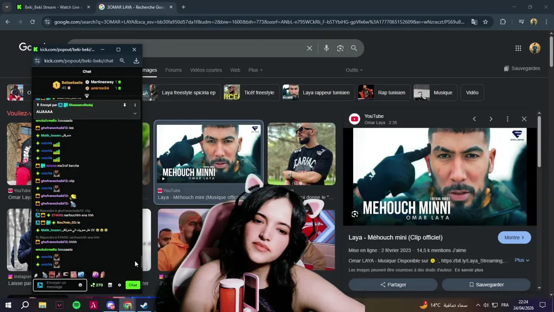Clear the Google search box
The image size is (554, 312).
pos(309,48)
